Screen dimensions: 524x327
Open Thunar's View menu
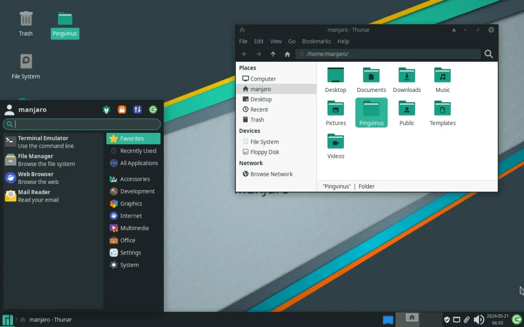point(276,41)
